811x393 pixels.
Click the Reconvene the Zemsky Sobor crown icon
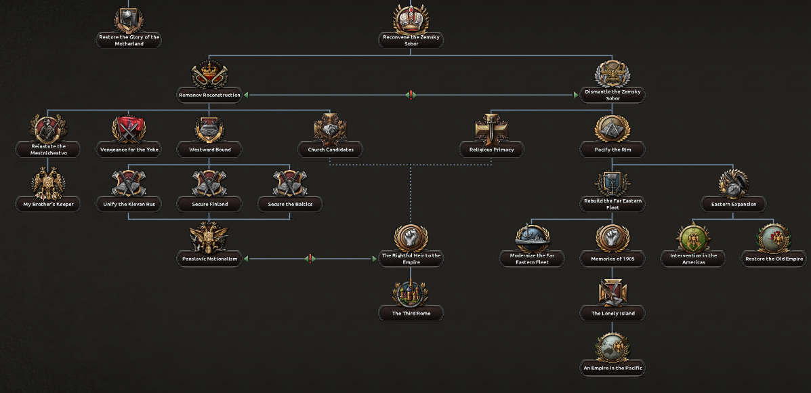tap(411, 18)
